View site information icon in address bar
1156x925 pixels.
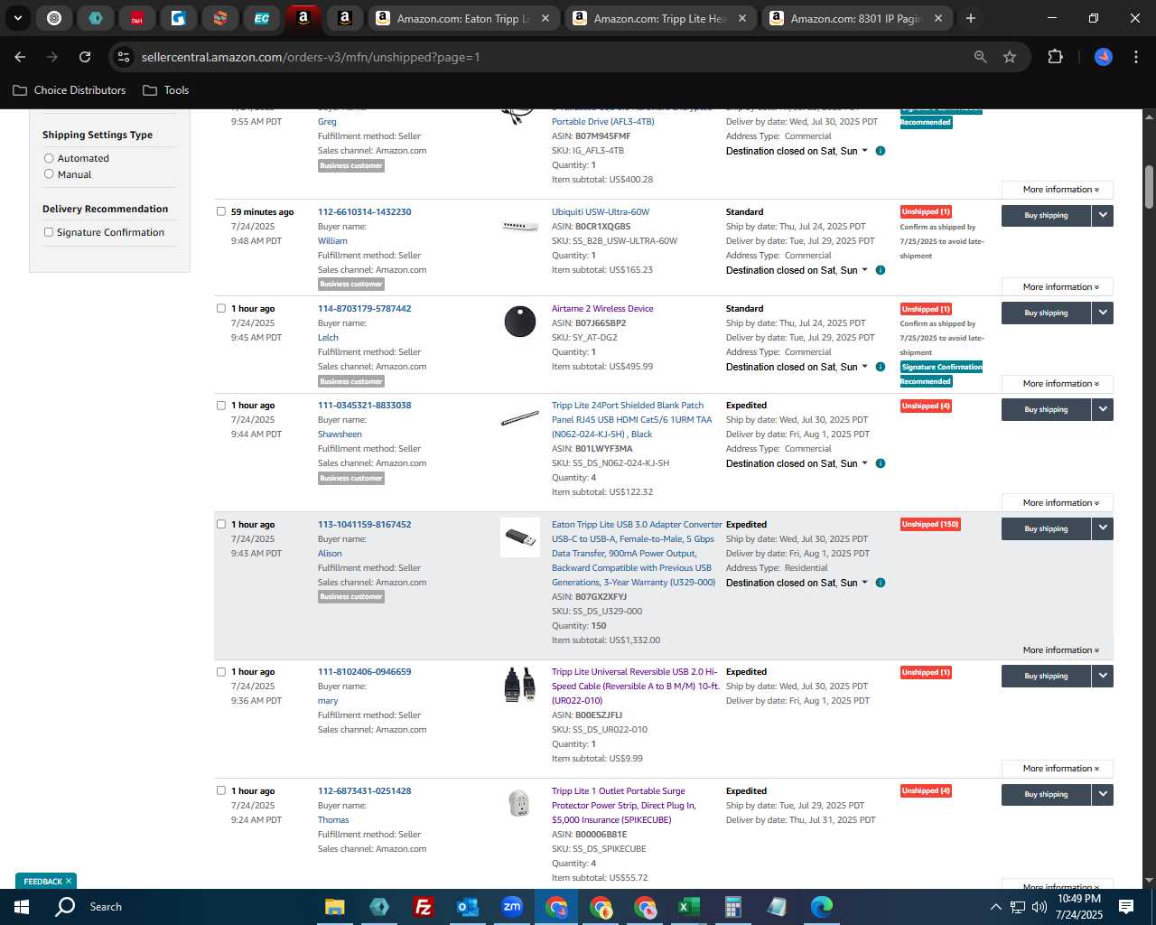click(124, 57)
